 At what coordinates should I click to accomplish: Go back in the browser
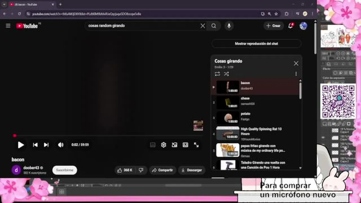5,14
